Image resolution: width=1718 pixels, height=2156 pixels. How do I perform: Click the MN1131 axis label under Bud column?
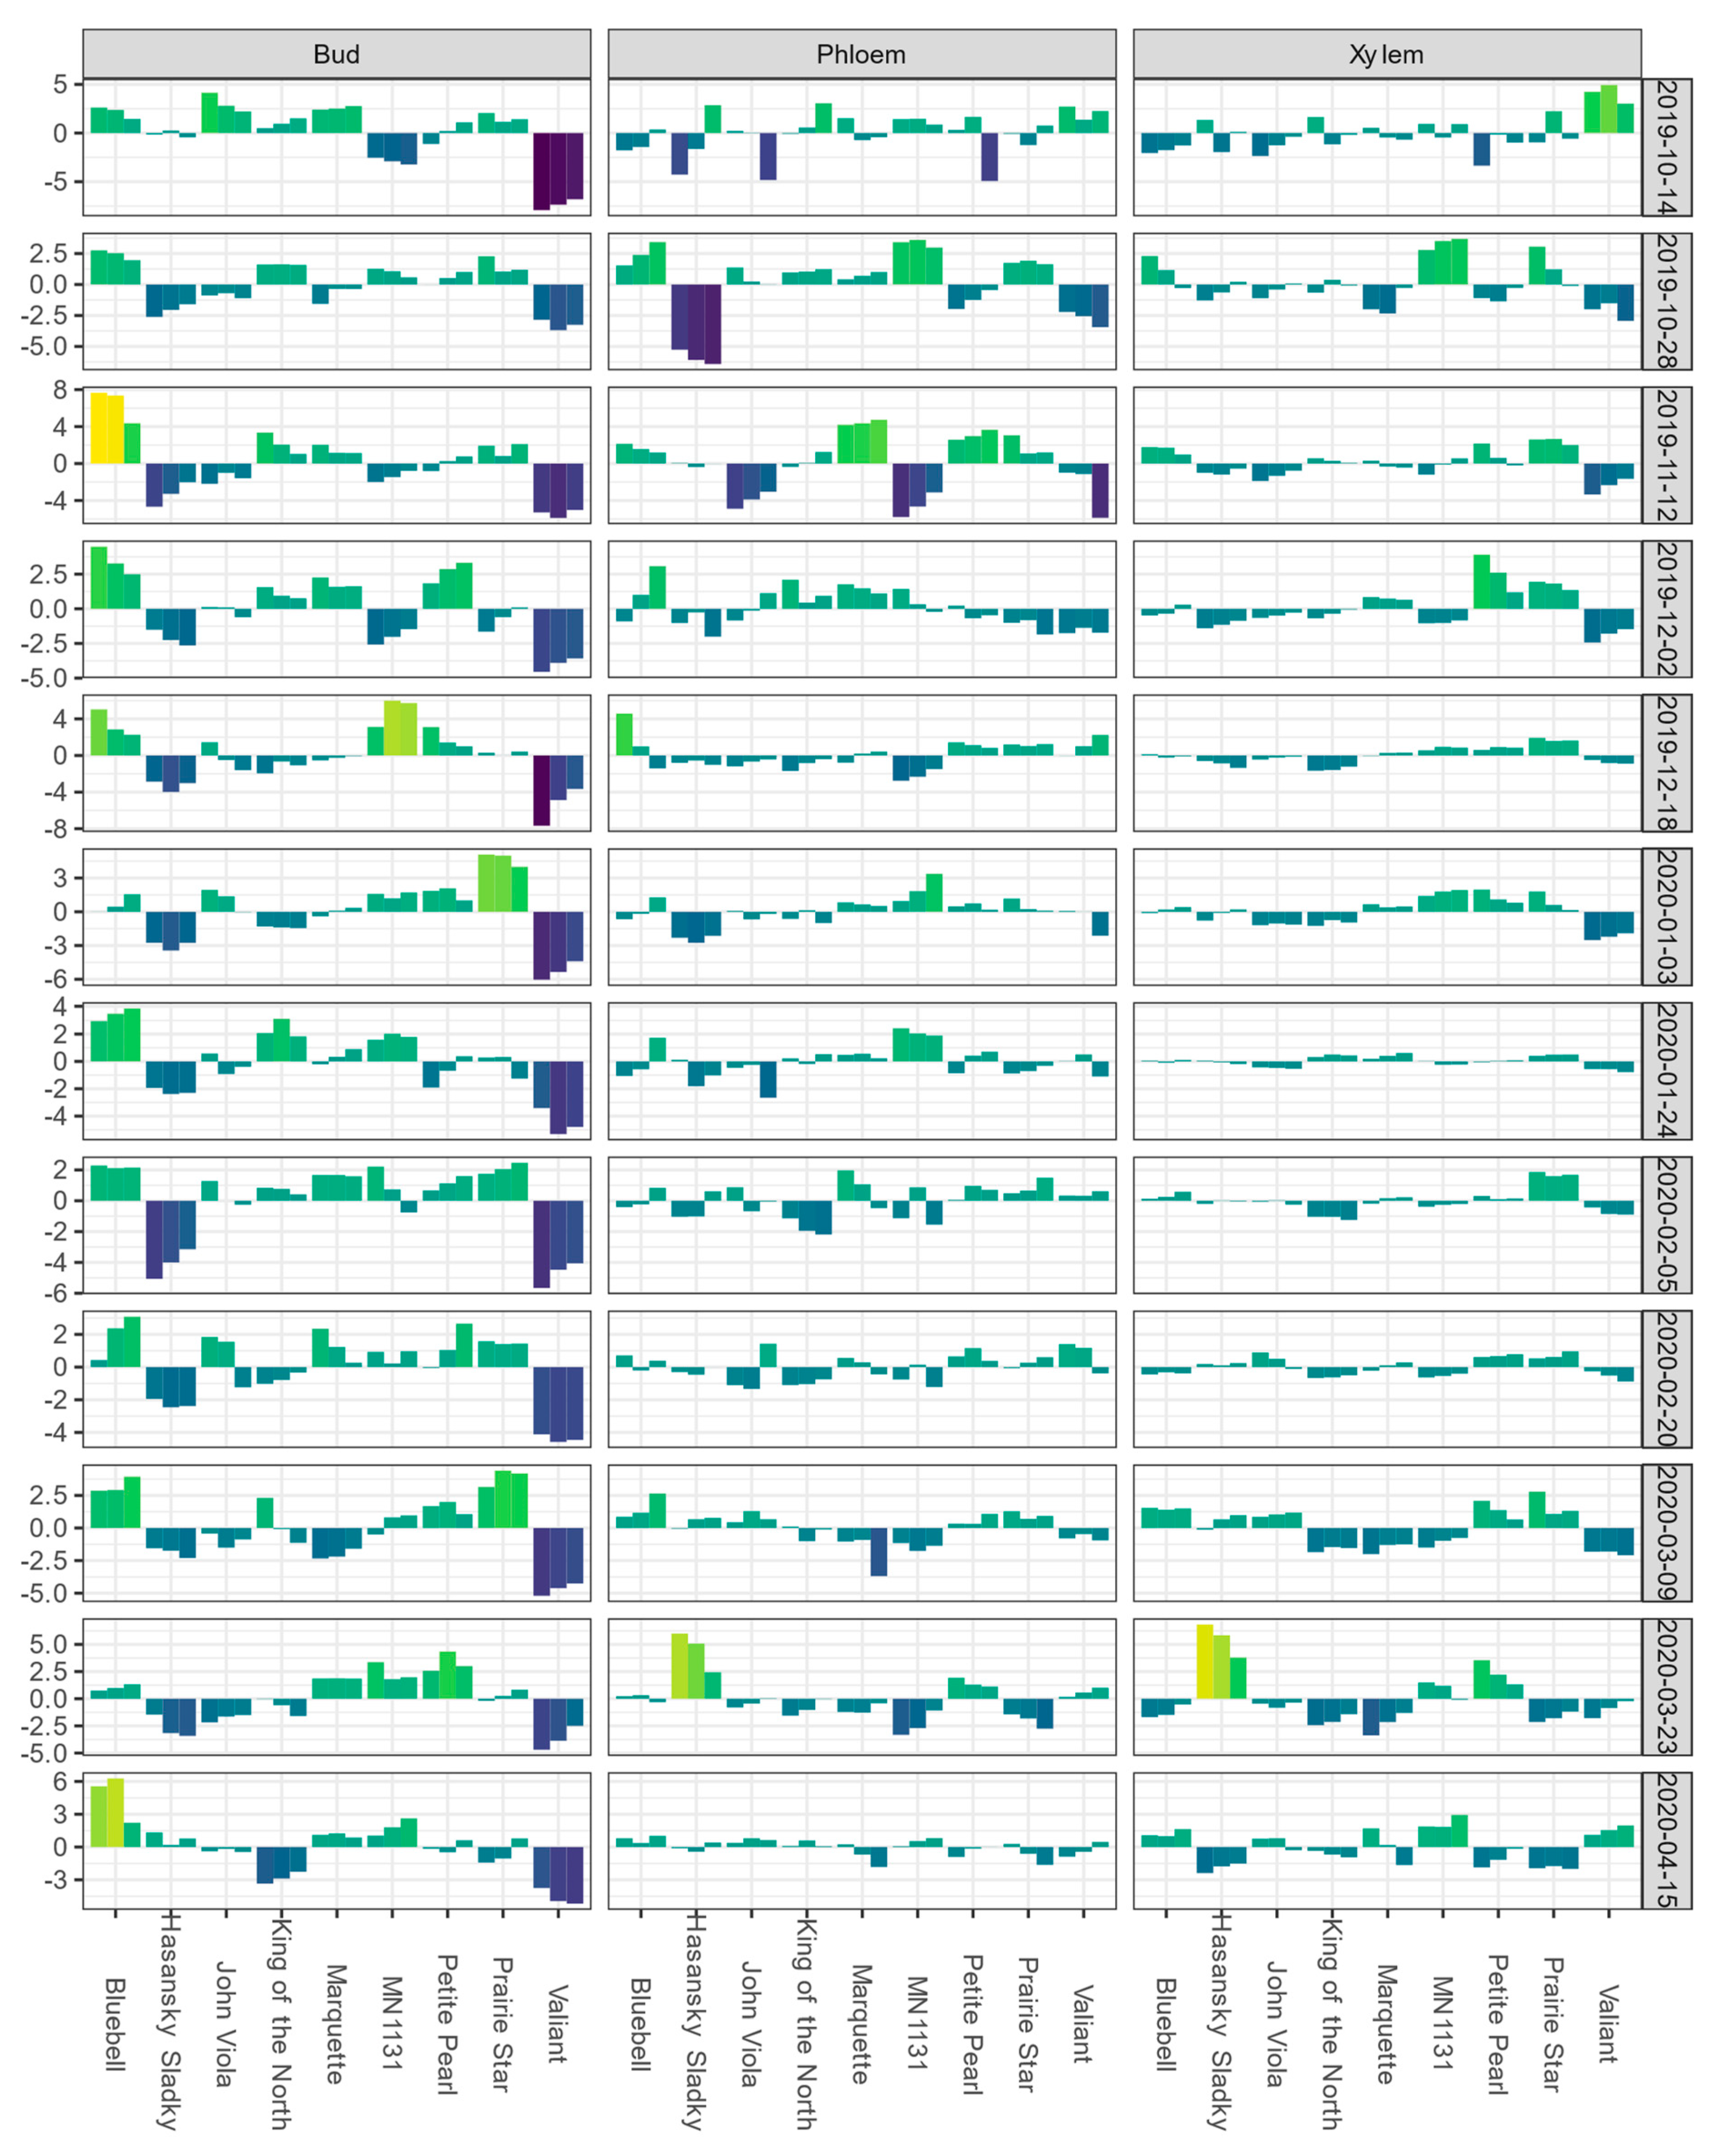tap(392, 2022)
